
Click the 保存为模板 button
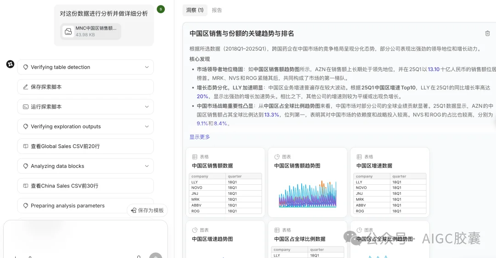tap(147, 210)
